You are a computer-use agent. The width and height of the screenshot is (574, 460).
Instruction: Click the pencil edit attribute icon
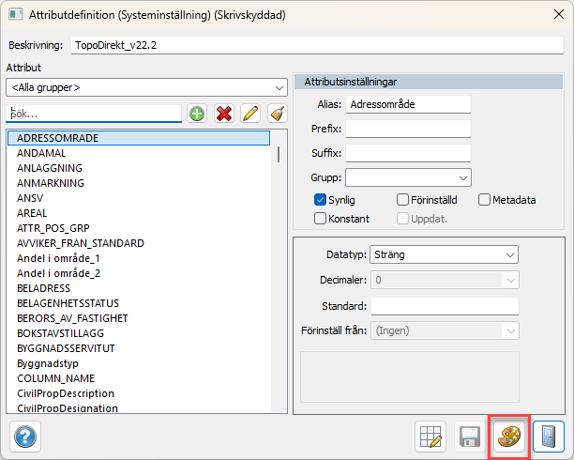click(249, 114)
